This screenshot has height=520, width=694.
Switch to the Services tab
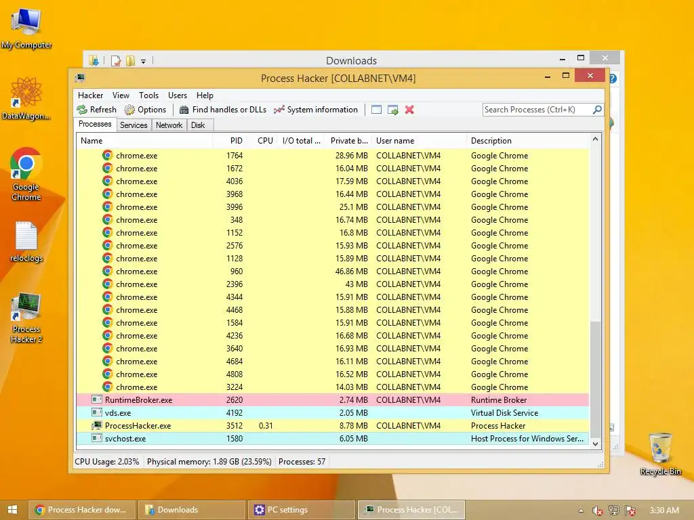134,125
